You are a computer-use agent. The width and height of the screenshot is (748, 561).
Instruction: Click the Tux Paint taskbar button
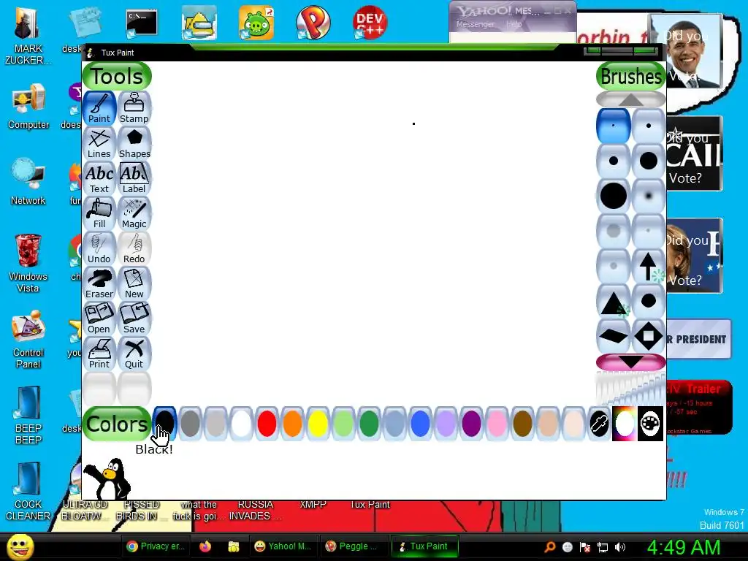[424, 546]
